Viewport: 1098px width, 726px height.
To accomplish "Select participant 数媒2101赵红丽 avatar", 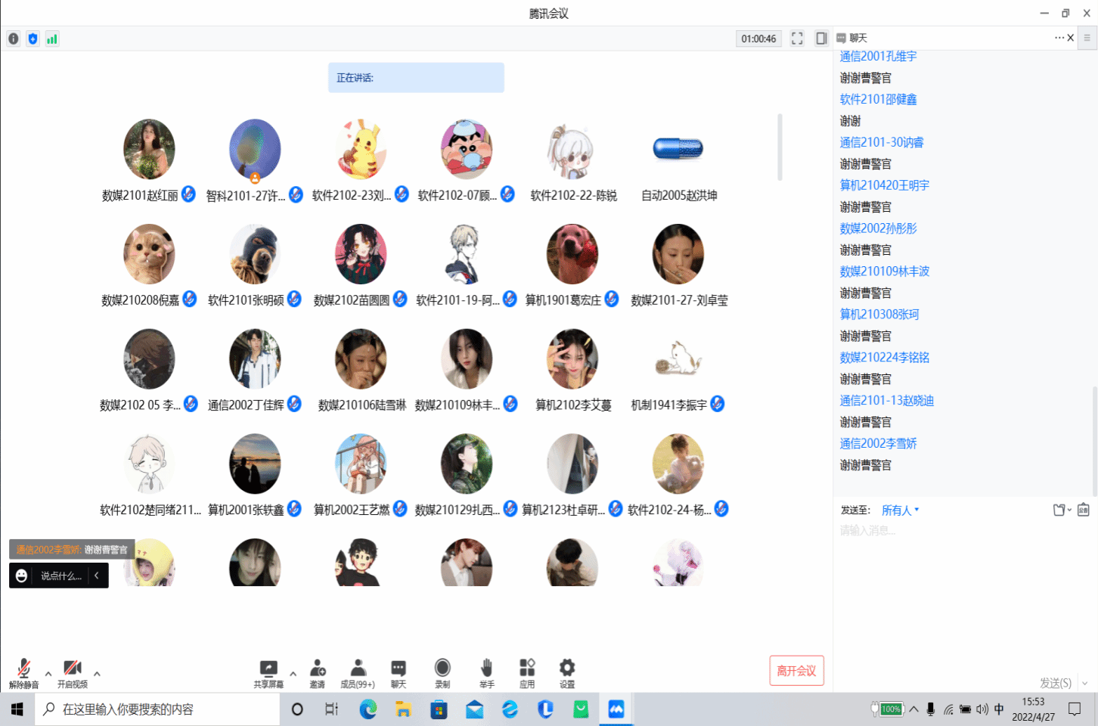I will click(x=149, y=149).
